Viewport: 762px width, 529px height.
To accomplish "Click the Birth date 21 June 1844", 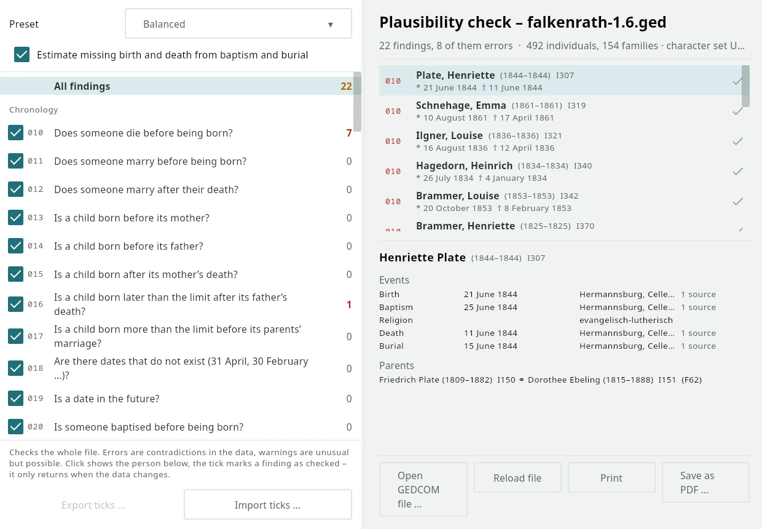I will click(490, 294).
